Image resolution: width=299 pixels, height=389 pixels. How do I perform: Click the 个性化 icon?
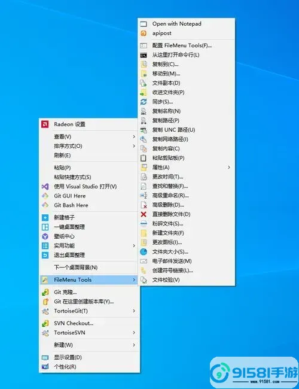click(x=45, y=367)
